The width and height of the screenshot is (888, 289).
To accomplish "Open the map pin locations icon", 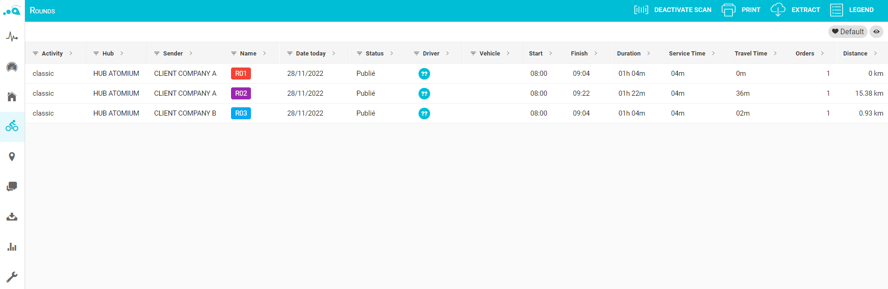I will (12, 157).
